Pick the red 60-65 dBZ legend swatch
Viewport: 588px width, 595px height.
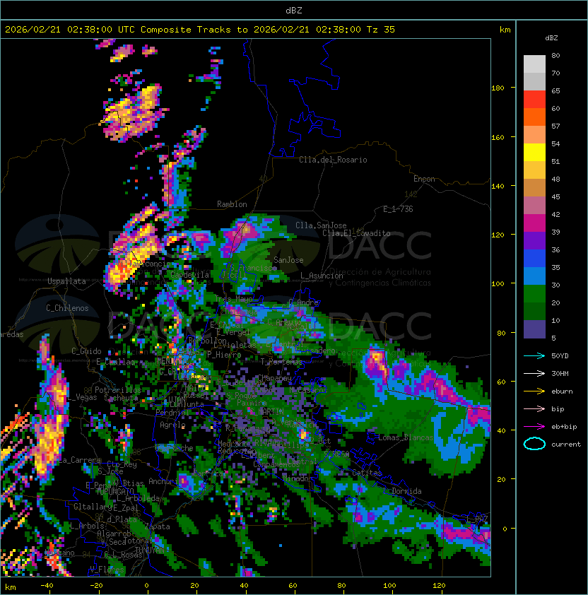[x=534, y=100]
